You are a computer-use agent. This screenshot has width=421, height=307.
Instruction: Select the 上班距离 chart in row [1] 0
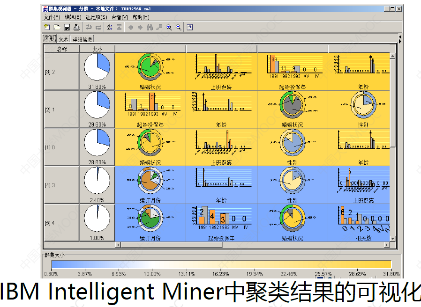point(221,147)
